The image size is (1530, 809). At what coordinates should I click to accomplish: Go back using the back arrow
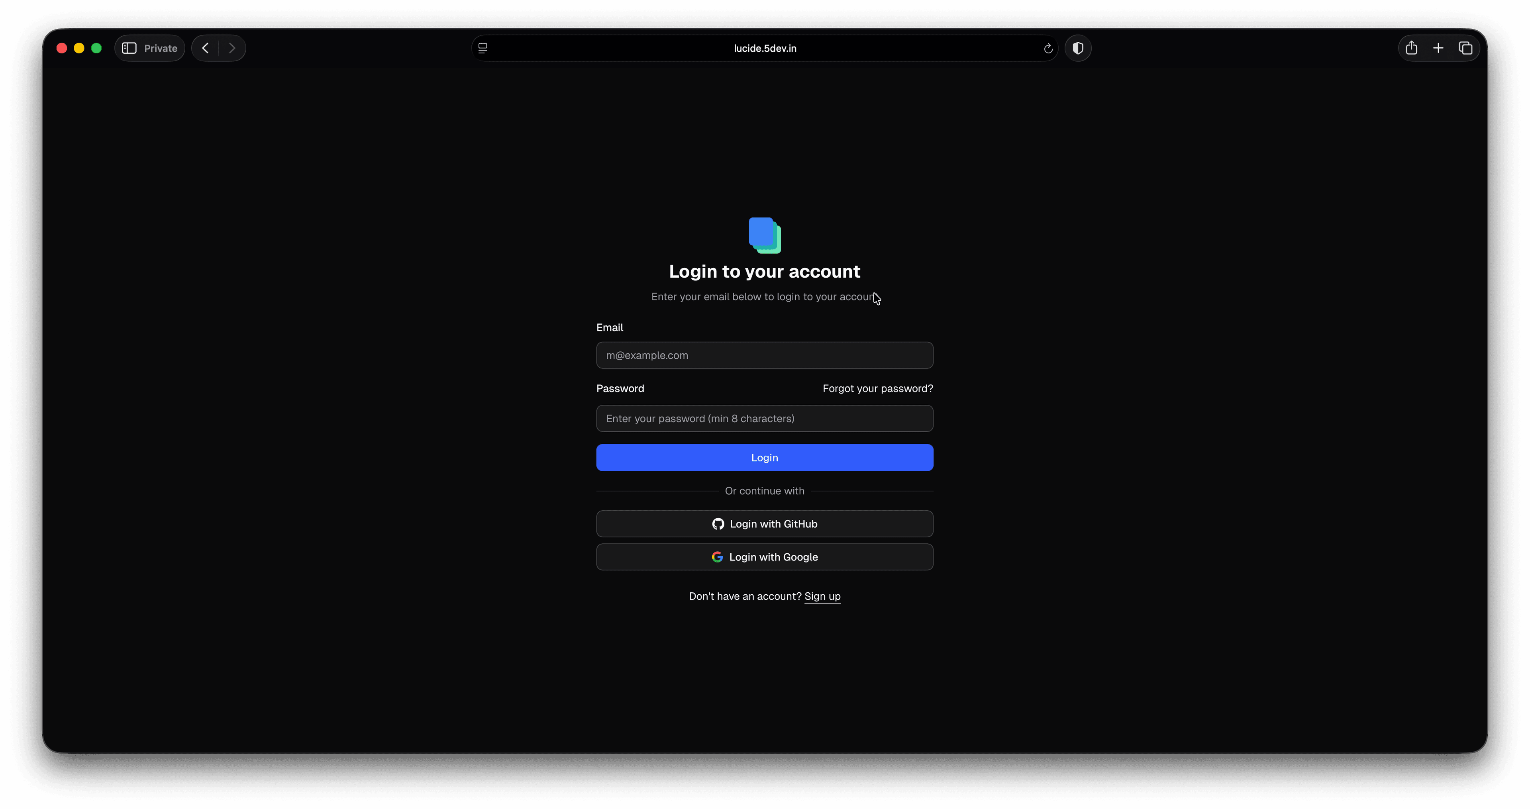206,48
